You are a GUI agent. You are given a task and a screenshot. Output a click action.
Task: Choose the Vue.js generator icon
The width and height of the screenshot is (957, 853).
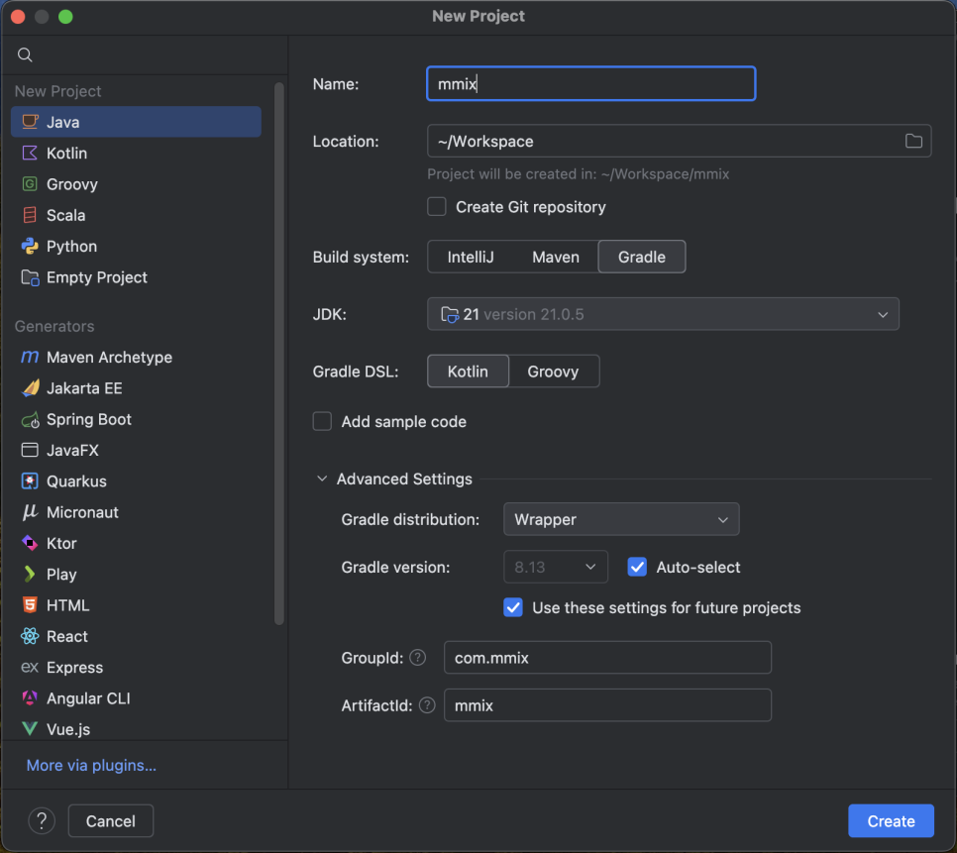click(x=30, y=728)
